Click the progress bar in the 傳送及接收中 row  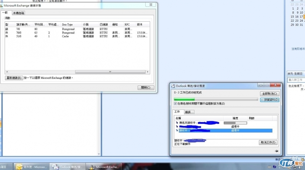(235, 123)
